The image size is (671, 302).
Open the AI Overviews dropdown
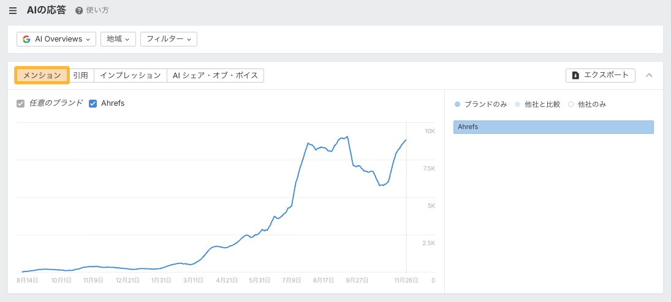point(56,39)
